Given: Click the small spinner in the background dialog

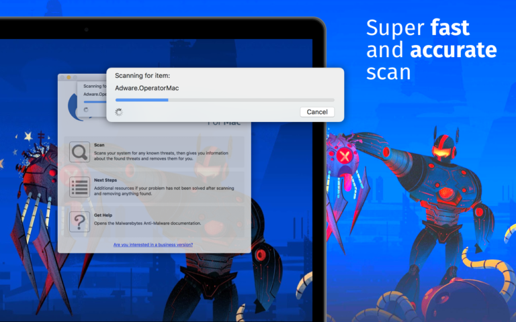Looking at the screenshot, I should 86,109.
